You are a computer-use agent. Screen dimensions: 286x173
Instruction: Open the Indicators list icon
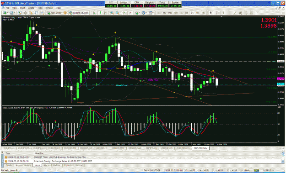tap(136, 13)
